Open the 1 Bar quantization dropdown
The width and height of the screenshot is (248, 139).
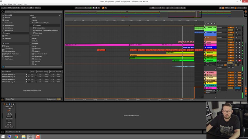(x=38, y=8)
